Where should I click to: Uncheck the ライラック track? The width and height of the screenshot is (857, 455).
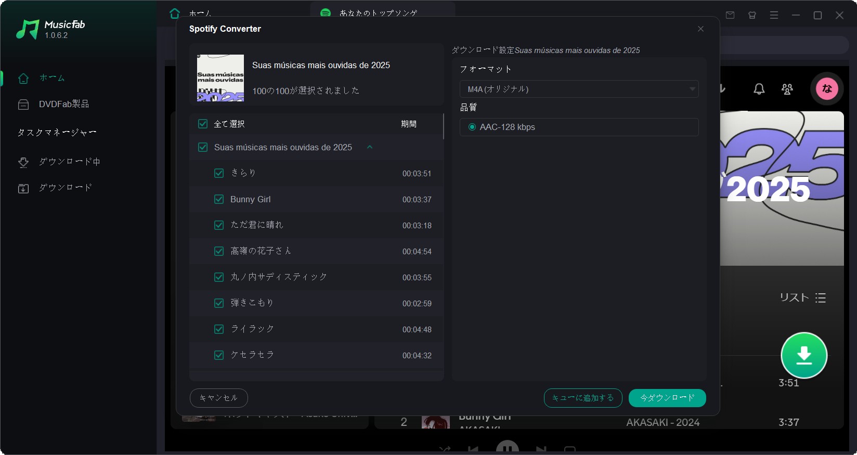(x=219, y=329)
